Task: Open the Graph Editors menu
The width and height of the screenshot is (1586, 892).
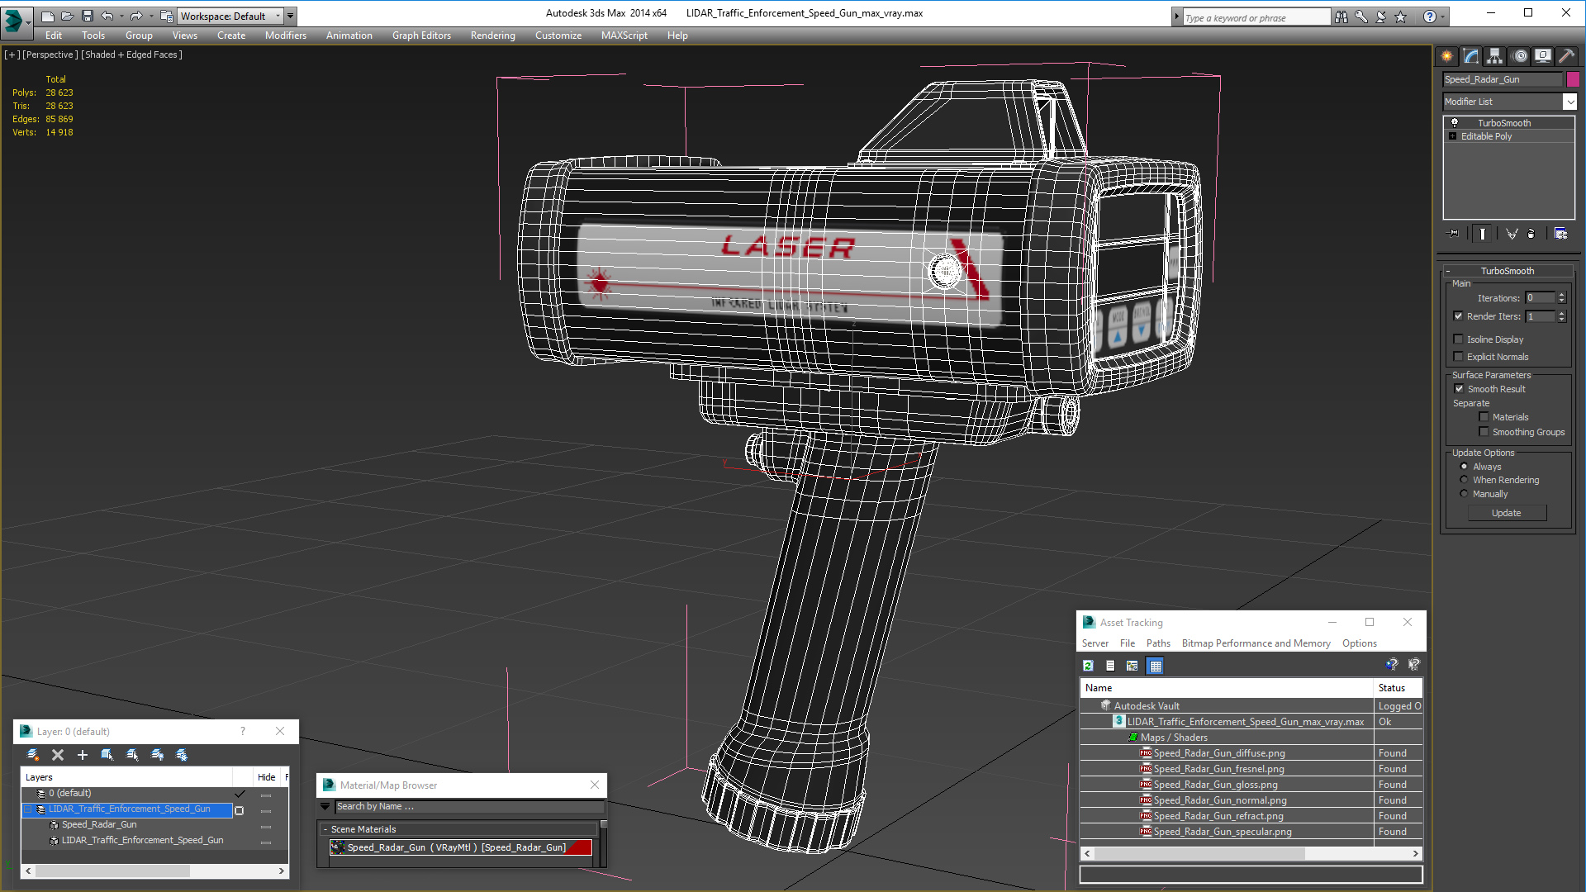Action: coord(421,36)
